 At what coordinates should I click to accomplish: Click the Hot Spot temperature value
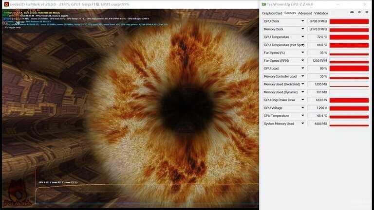318,45
